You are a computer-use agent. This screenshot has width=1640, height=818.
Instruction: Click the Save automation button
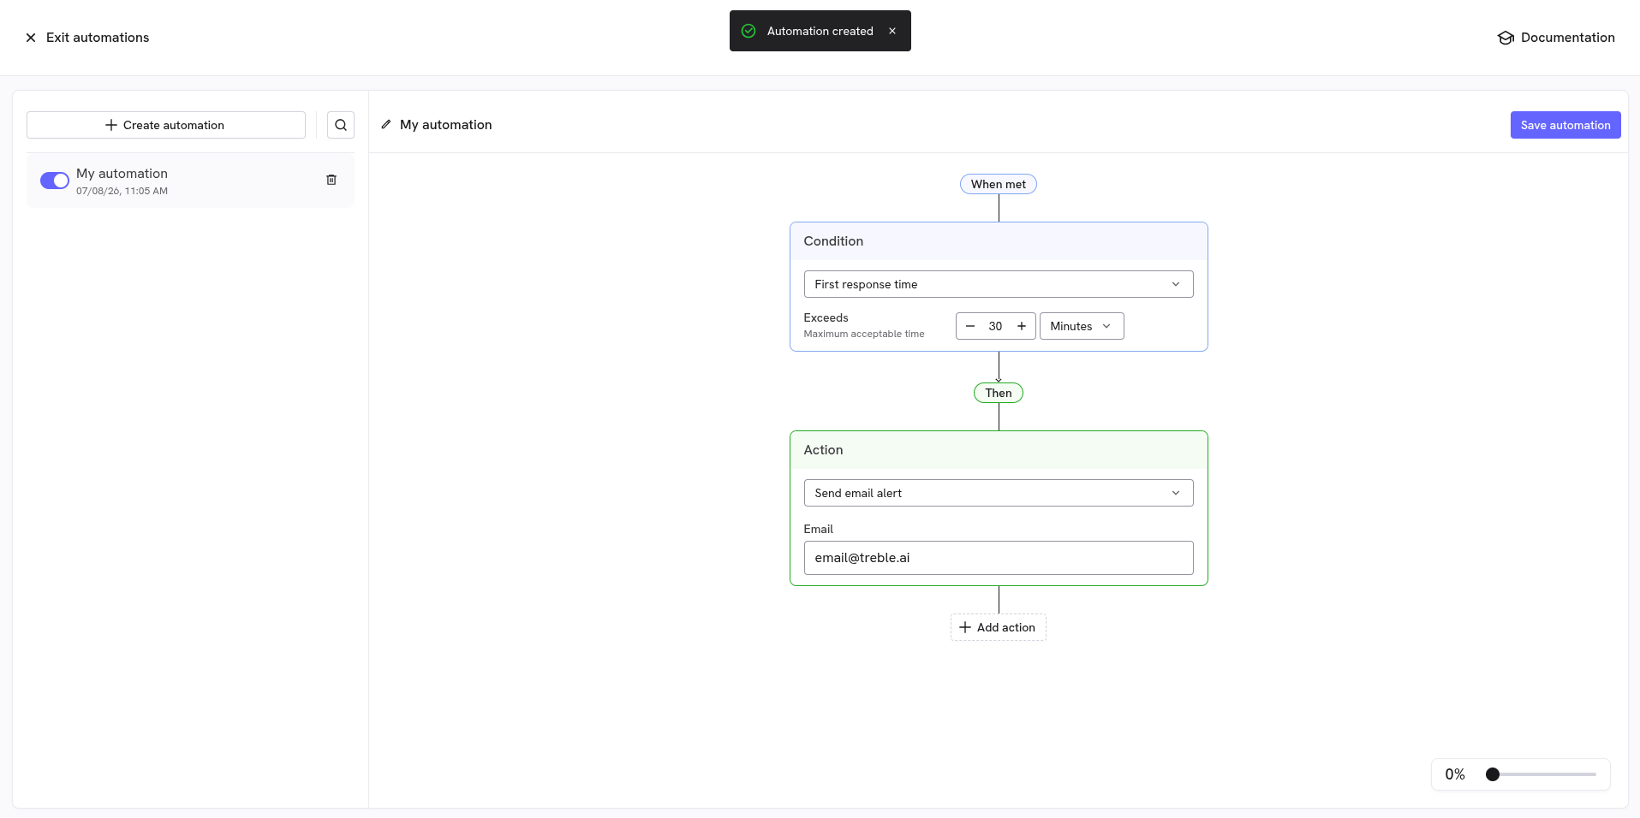point(1565,125)
